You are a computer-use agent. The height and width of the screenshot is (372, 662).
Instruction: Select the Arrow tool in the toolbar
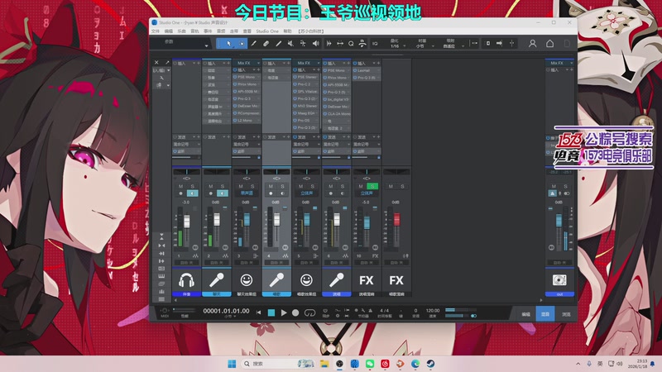(x=228, y=44)
